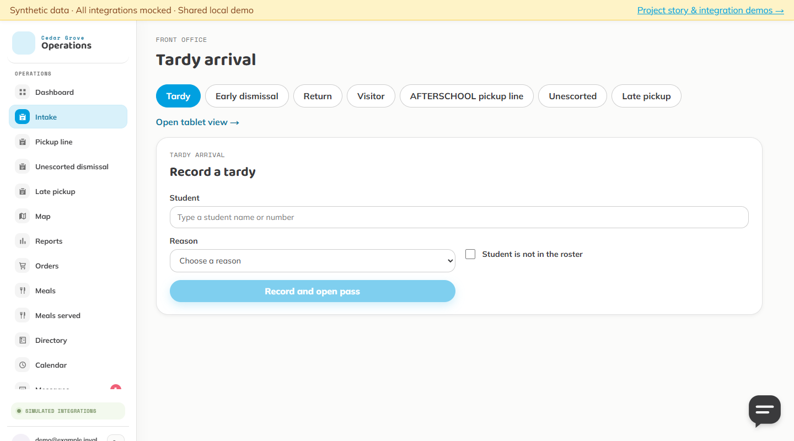The width and height of the screenshot is (794, 441).
Task: Choose the Late pickup tab in the intake tabs
Action: tap(646, 96)
